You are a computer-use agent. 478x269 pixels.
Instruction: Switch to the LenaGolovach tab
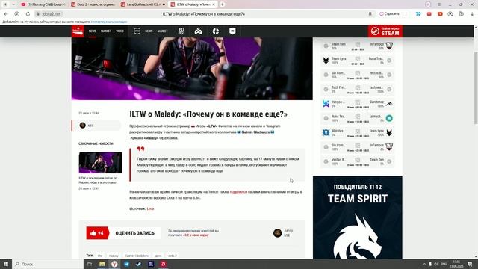tap(143, 4)
